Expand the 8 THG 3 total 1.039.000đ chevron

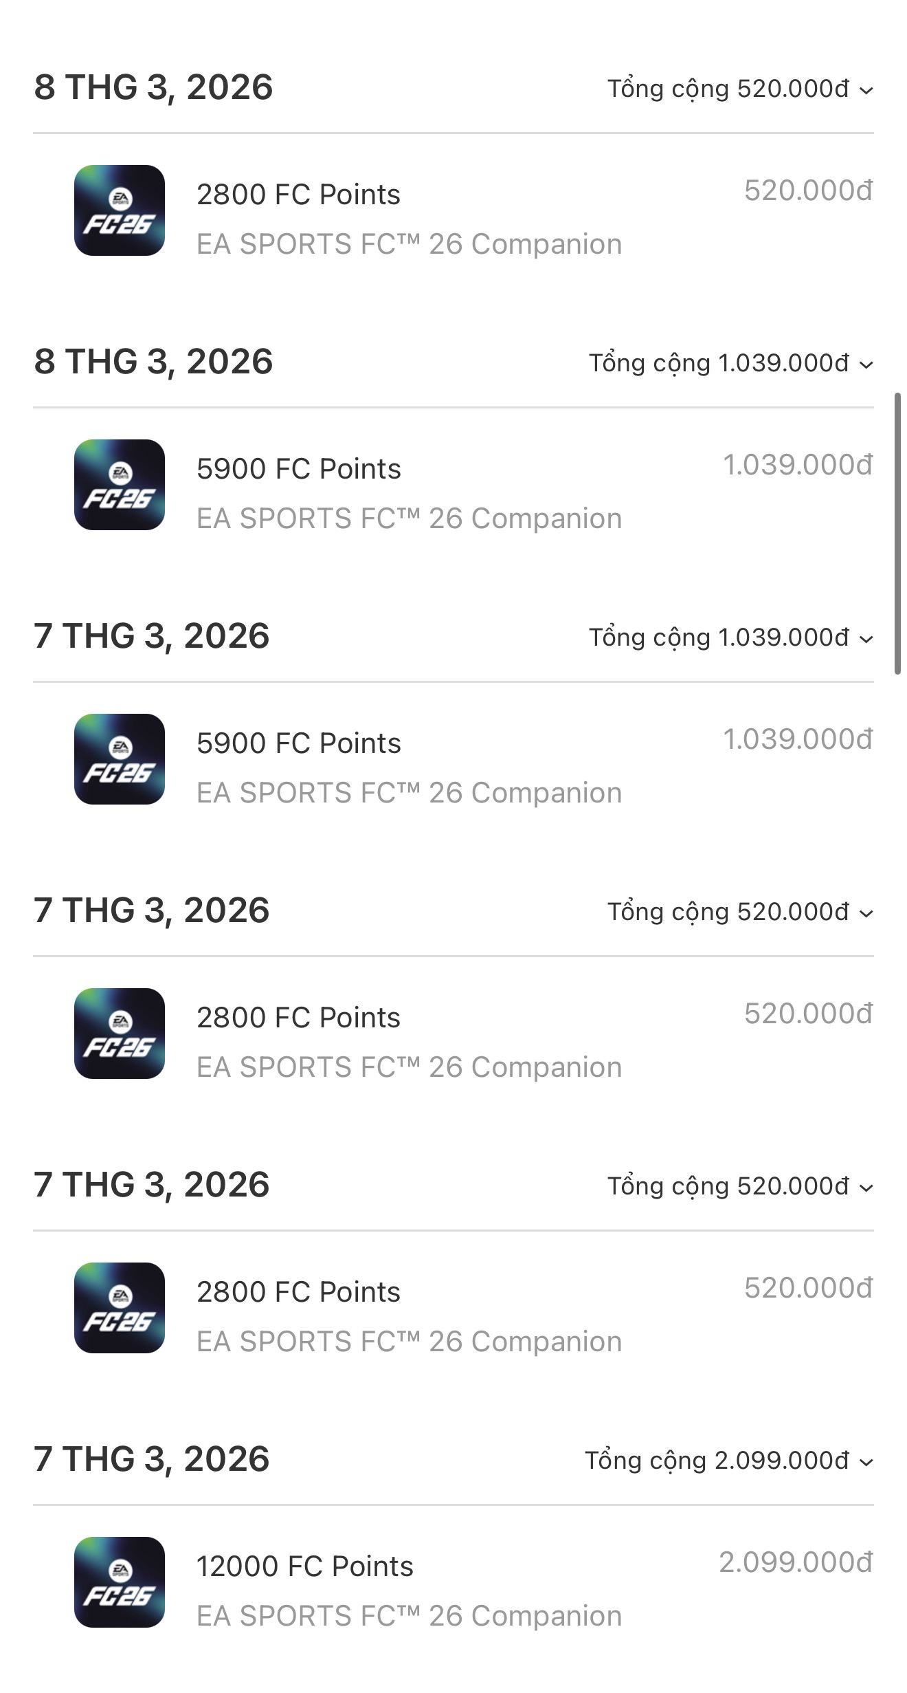(x=866, y=364)
